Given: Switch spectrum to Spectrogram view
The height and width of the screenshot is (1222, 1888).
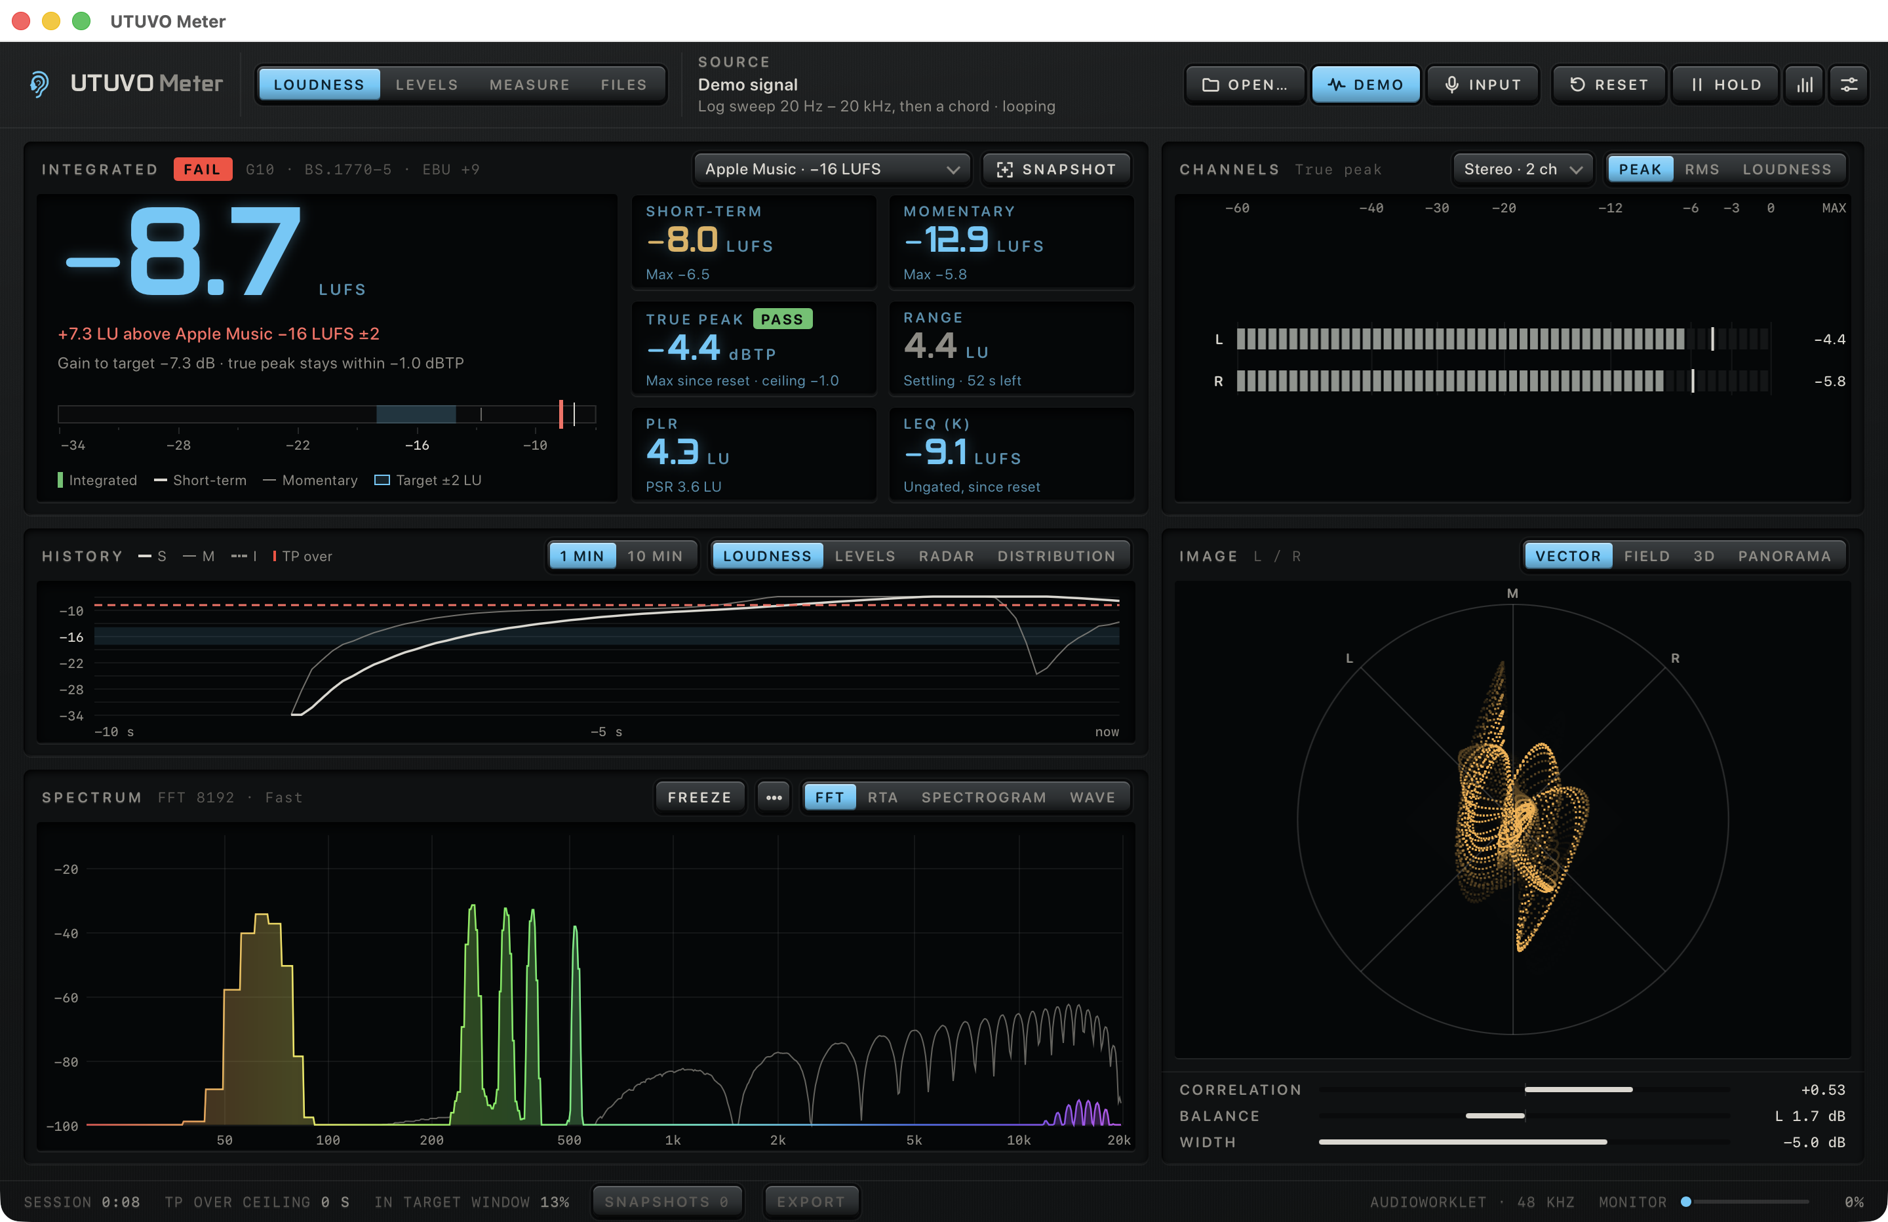Looking at the screenshot, I should (984, 797).
